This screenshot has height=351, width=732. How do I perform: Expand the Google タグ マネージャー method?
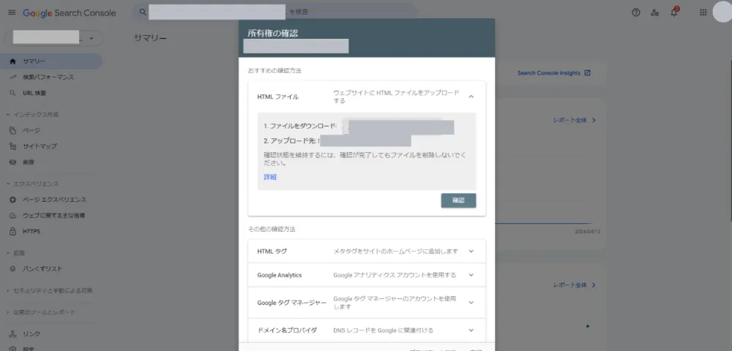click(367, 303)
